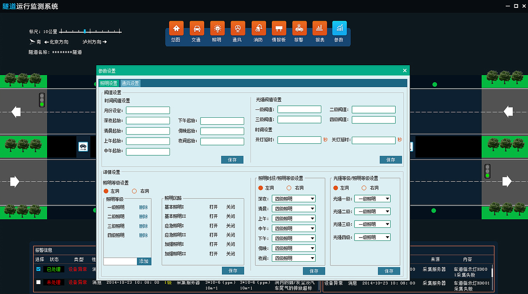Open the 夜间 lighting level dropdown
Viewport: 528px width, 294px height.
click(x=294, y=258)
